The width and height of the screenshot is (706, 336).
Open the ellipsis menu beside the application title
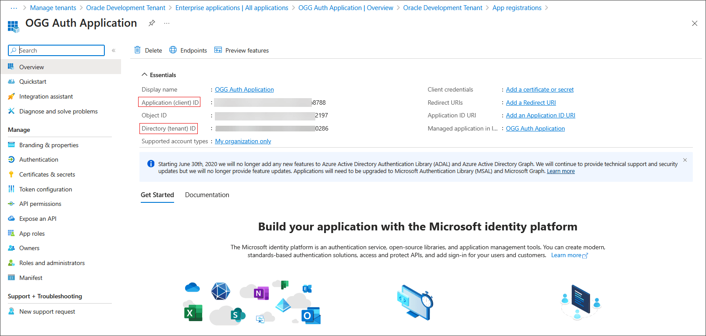[167, 23]
